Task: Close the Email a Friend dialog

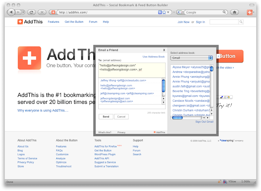Action: pyautogui.click(x=164, y=50)
